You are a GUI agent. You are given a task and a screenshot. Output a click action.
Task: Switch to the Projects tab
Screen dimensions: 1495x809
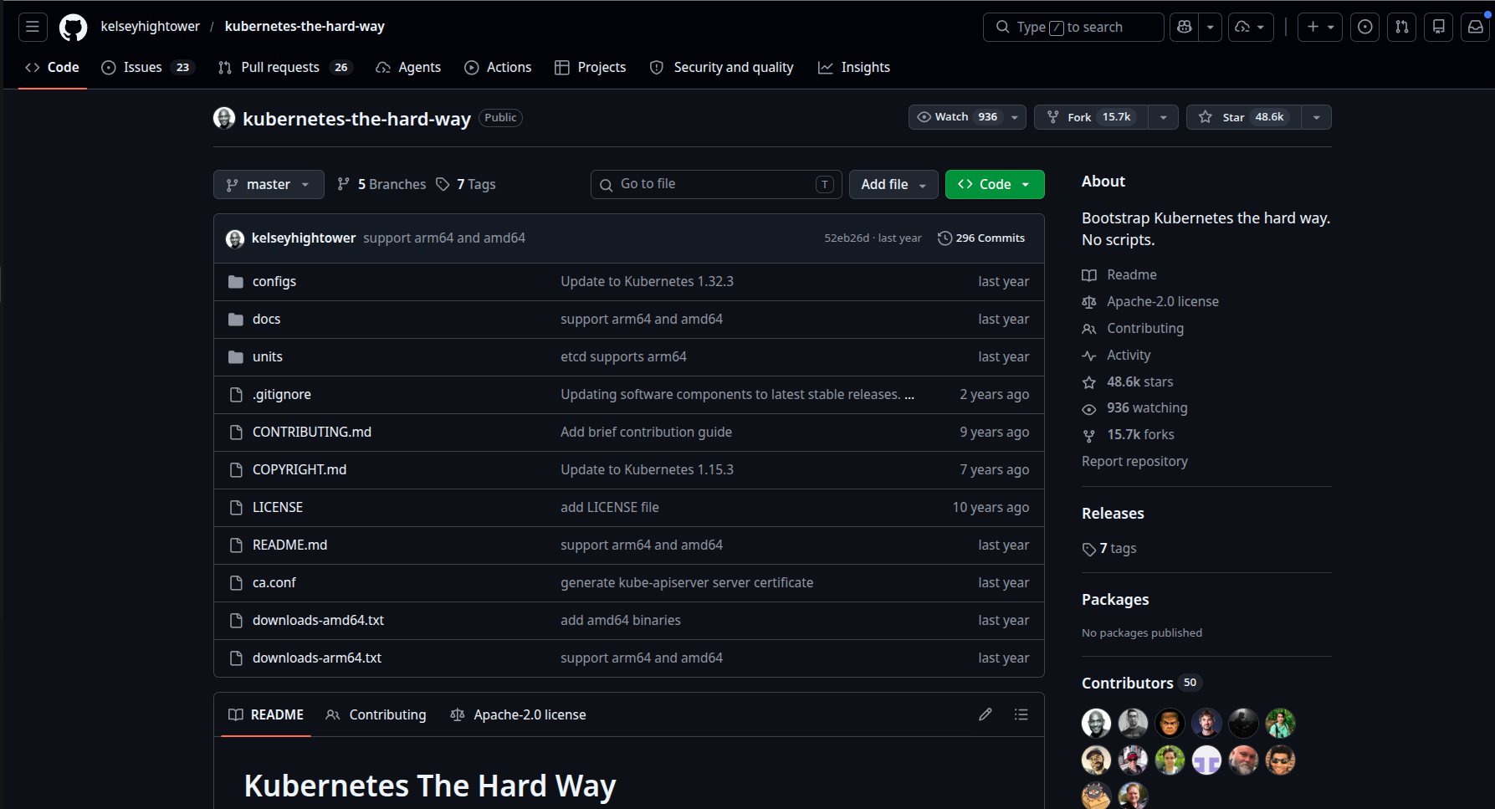pos(590,68)
